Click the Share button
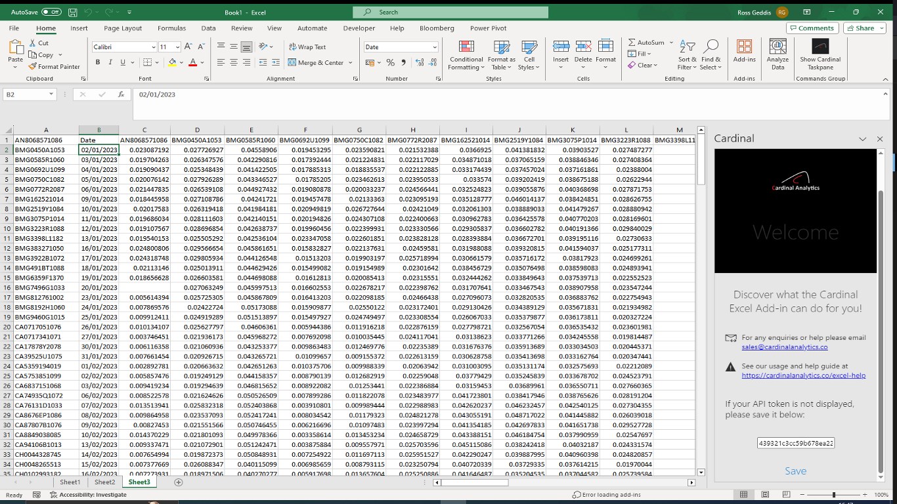Viewport: 897px width, 504px height. click(865, 28)
